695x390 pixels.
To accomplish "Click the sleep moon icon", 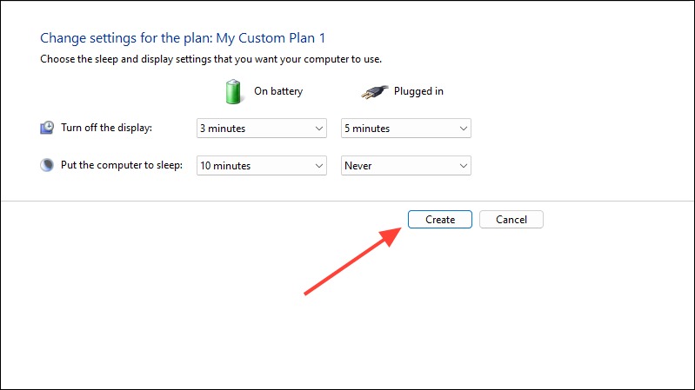I will 47,165.
